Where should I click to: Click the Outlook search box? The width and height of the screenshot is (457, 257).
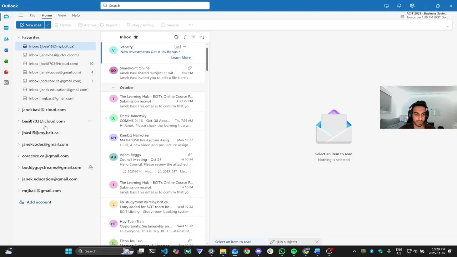155,6
